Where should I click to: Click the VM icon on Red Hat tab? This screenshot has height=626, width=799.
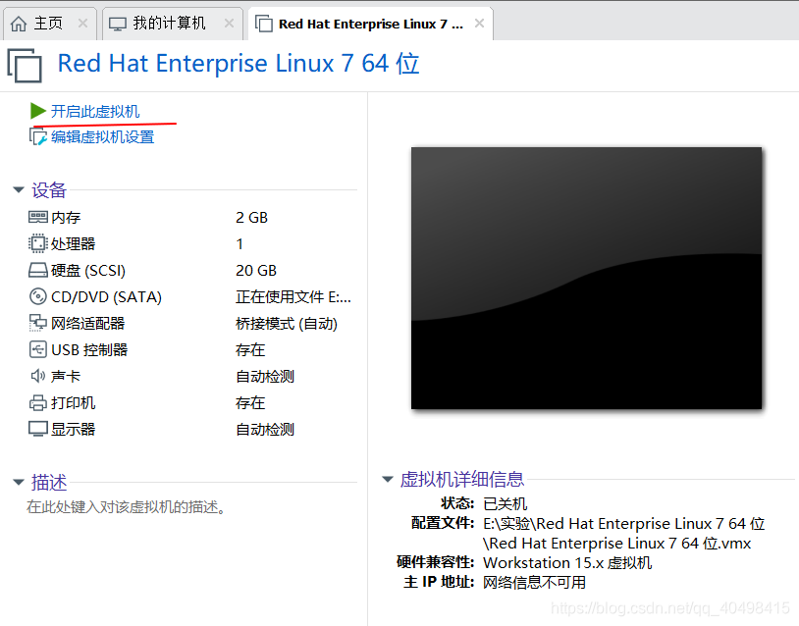263,24
